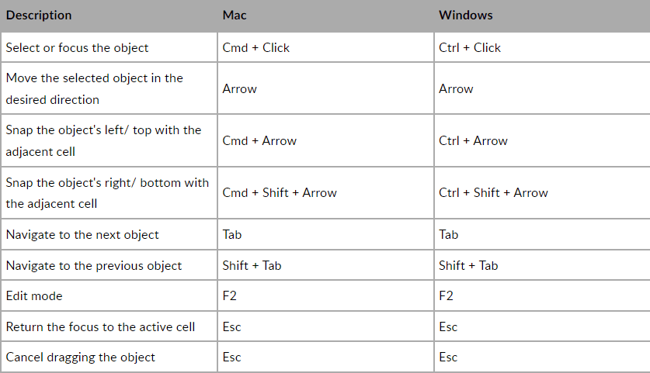Click 'Snap the object's right/ bottom' description
Viewport: 650px width, 373px height.
coord(107,192)
